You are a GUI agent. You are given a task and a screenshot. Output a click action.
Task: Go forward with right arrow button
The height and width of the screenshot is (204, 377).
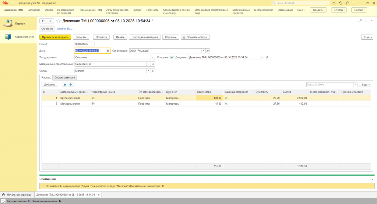[50, 21]
